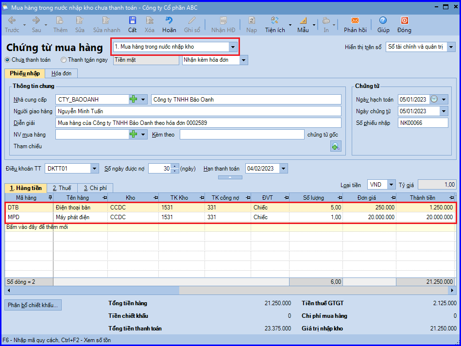Click the Phân bổ chiết khấu button
The width and height of the screenshot is (461, 346).
tap(33, 305)
